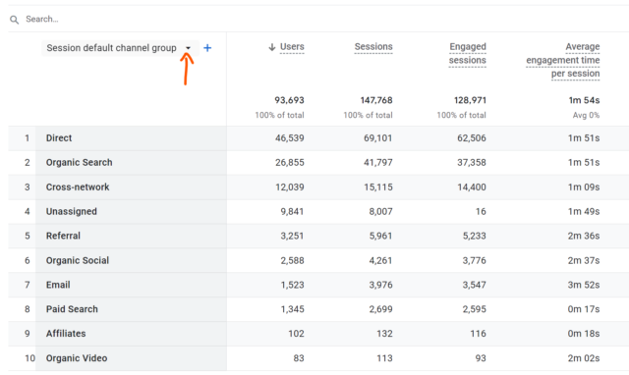The width and height of the screenshot is (629, 375).
Task: Click Email engagement time 3m 52s
Action: pyautogui.click(x=584, y=286)
